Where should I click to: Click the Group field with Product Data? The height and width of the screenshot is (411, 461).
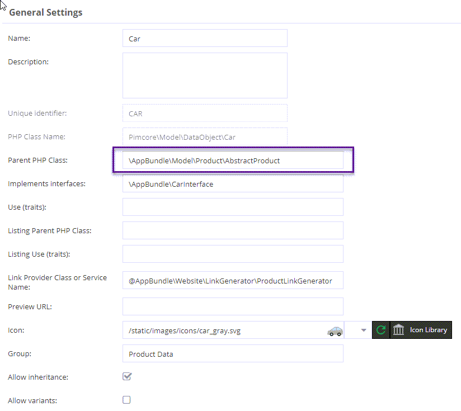(233, 353)
